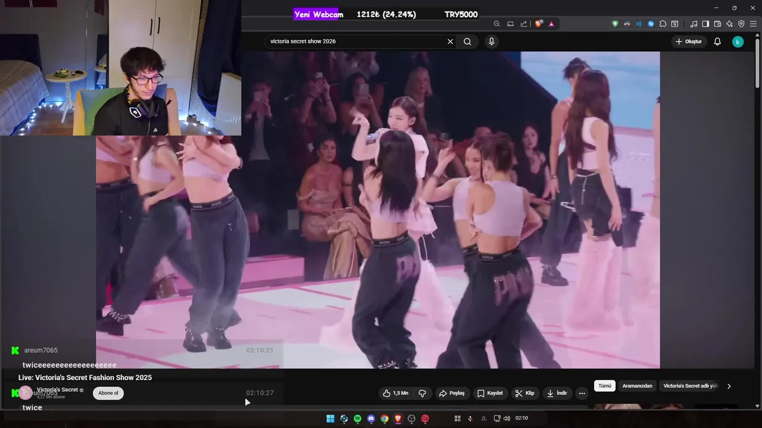Open the tab search icon

click(x=674, y=24)
